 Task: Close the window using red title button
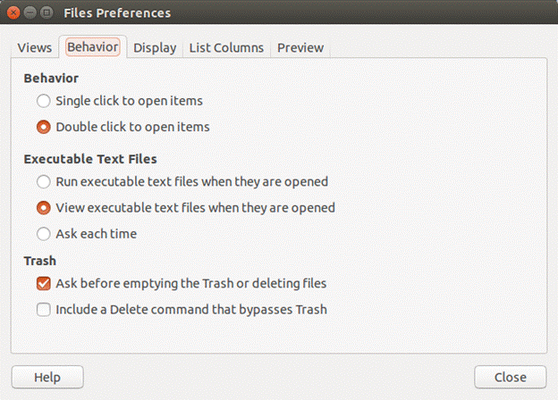(13, 12)
